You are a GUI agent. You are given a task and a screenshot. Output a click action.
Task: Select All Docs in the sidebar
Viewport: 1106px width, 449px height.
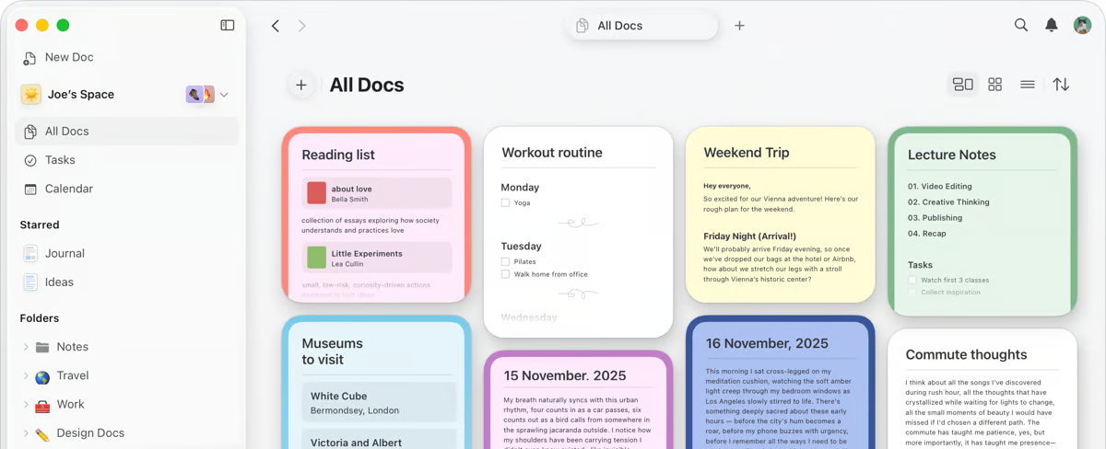click(x=127, y=132)
